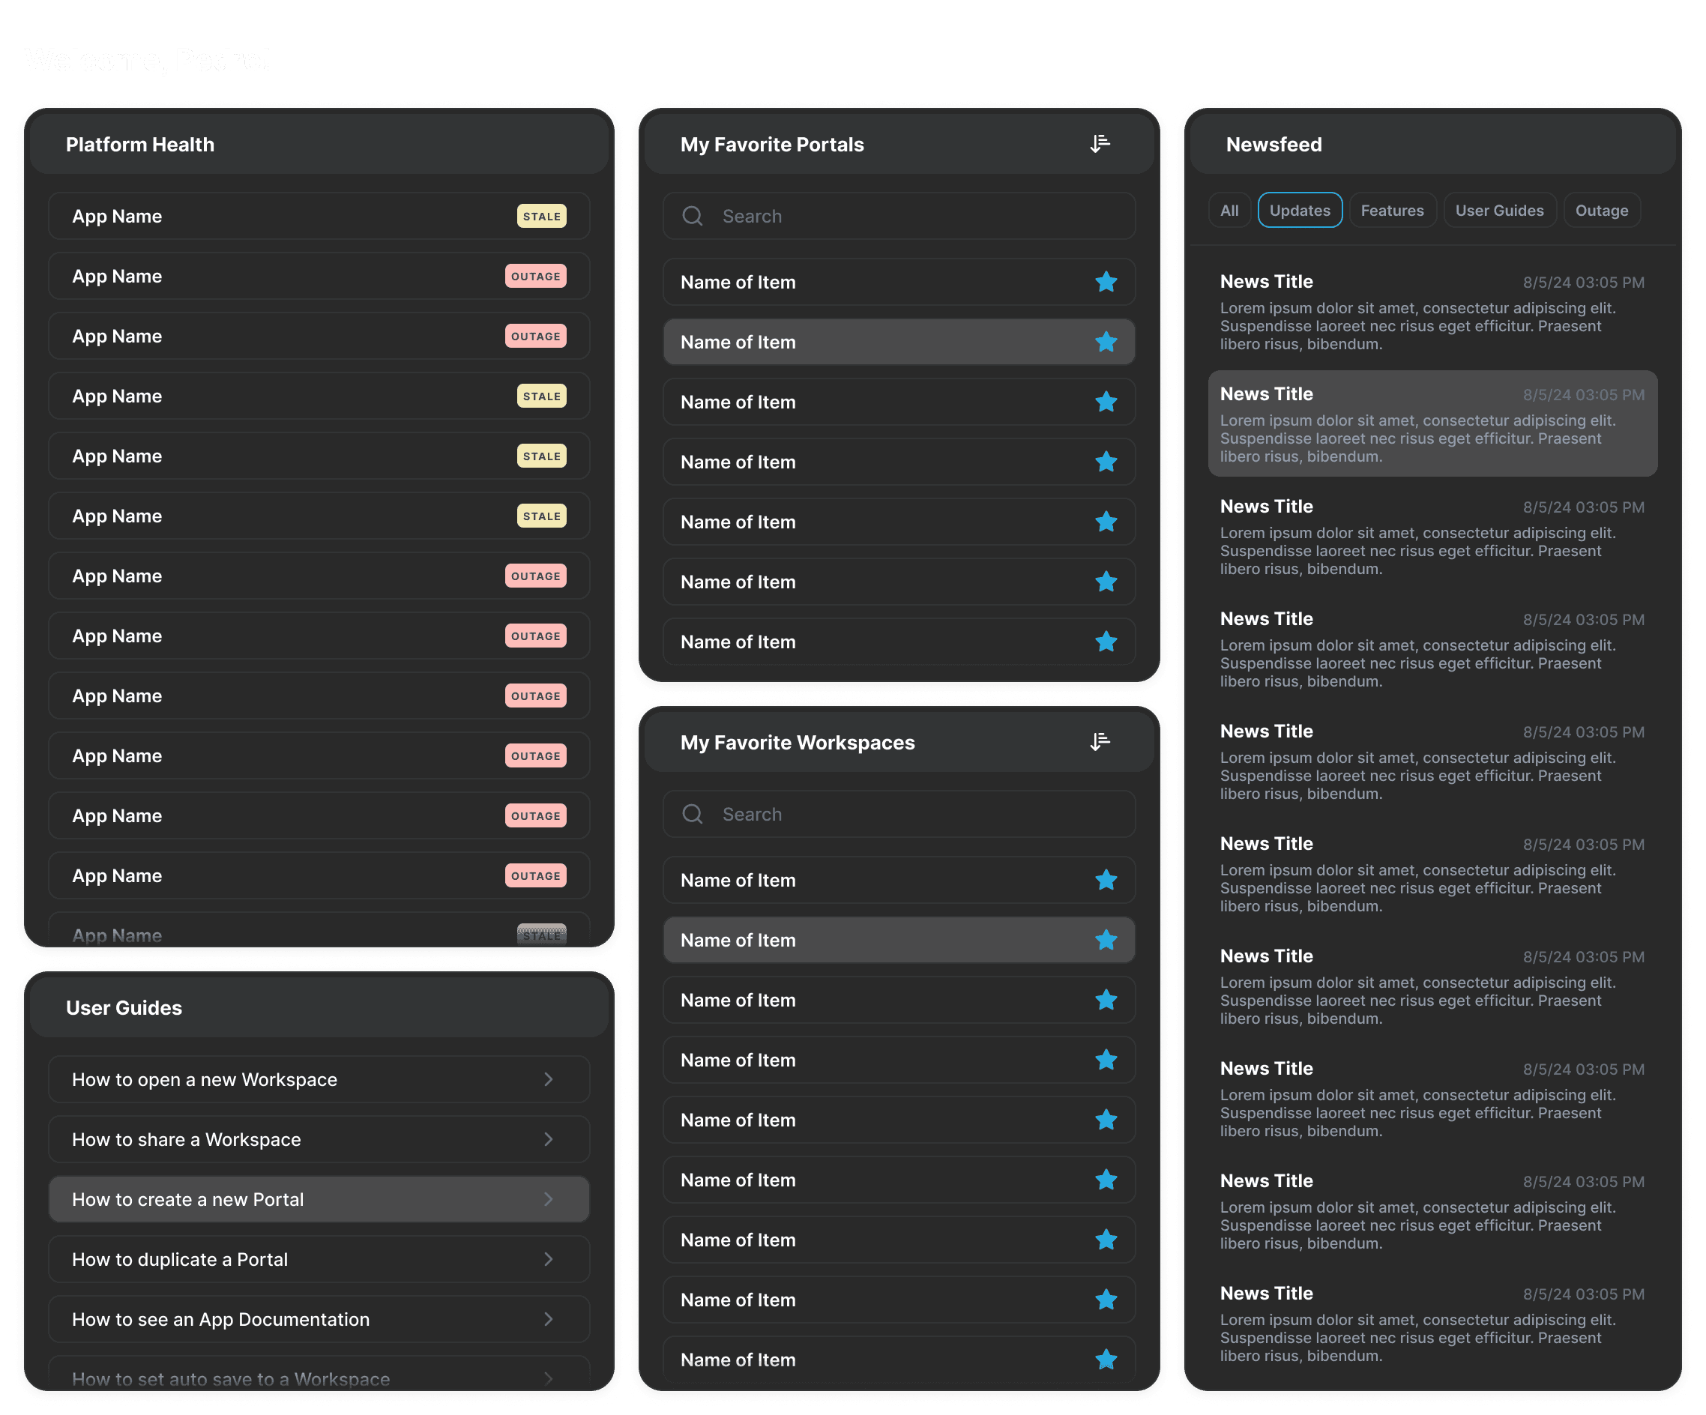Show All newsfeed items

(x=1229, y=211)
